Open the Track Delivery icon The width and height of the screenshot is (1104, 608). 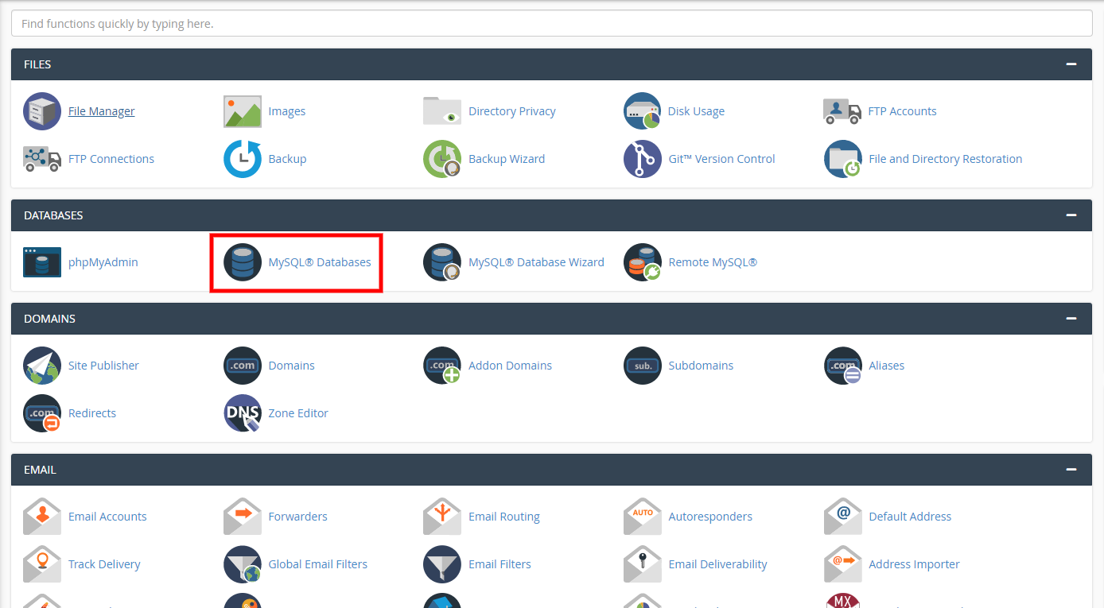click(x=42, y=564)
